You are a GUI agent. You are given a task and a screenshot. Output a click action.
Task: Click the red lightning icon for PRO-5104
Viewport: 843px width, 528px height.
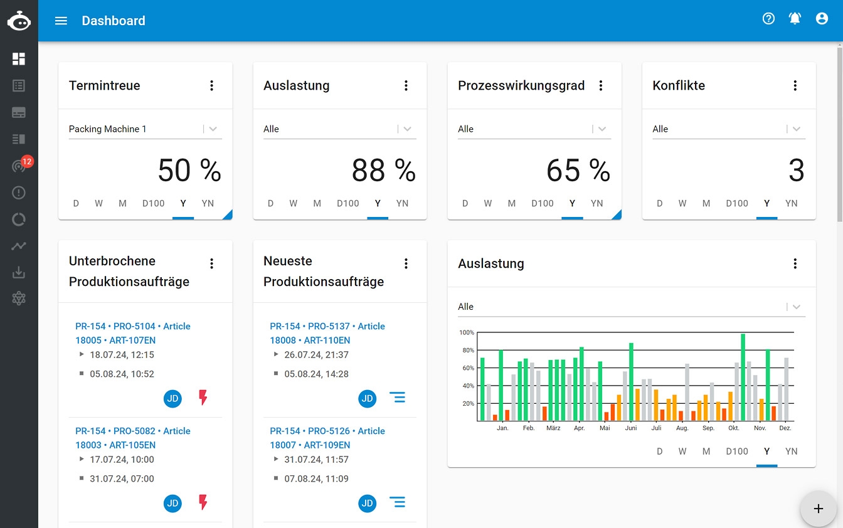pyautogui.click(x=203, y=398)
